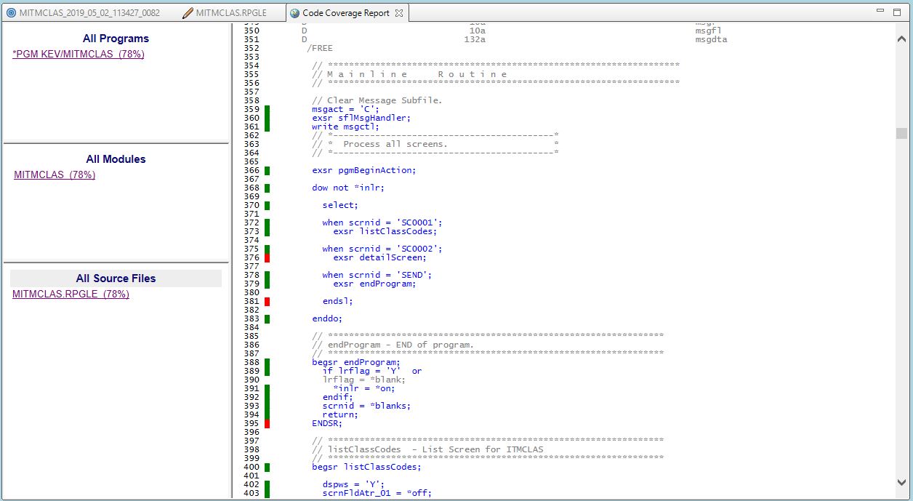Switch to the MITMCLAS.RPGLE editor tab

[230, 13]
